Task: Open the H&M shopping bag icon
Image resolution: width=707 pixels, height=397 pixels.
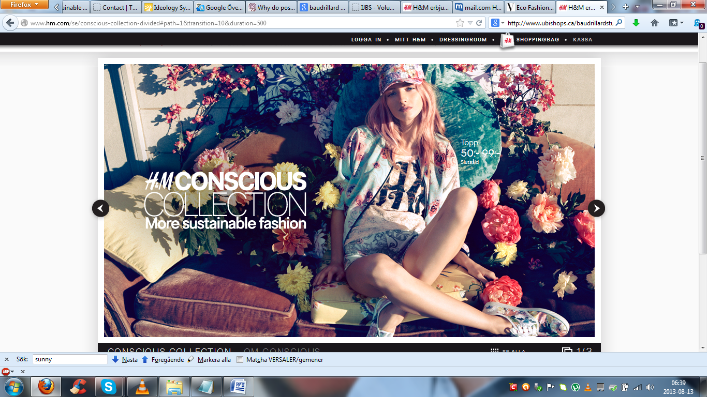Action: tap(507, 40)
